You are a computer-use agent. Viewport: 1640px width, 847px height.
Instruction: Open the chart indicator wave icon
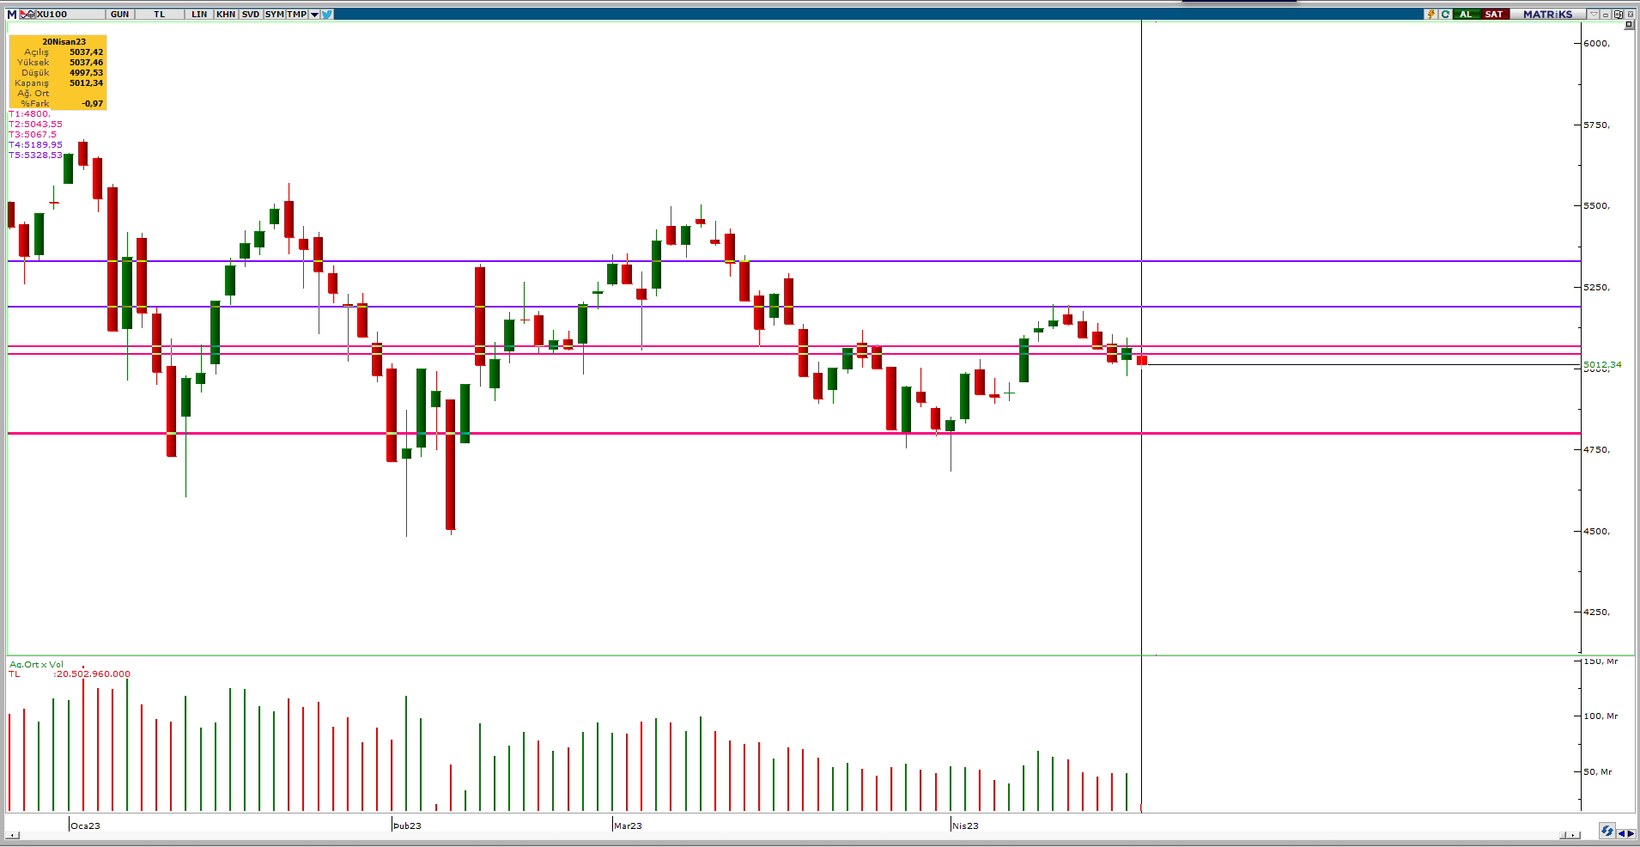[27, 15]
